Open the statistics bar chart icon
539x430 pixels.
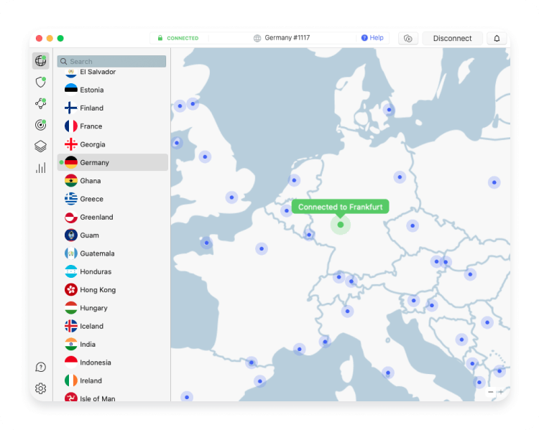[40, 168]
